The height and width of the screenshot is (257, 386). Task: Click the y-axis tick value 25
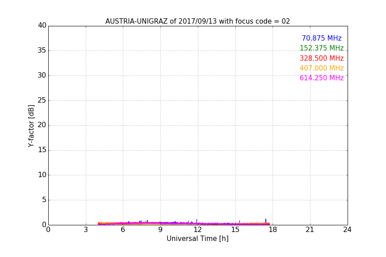pos(42,100)
